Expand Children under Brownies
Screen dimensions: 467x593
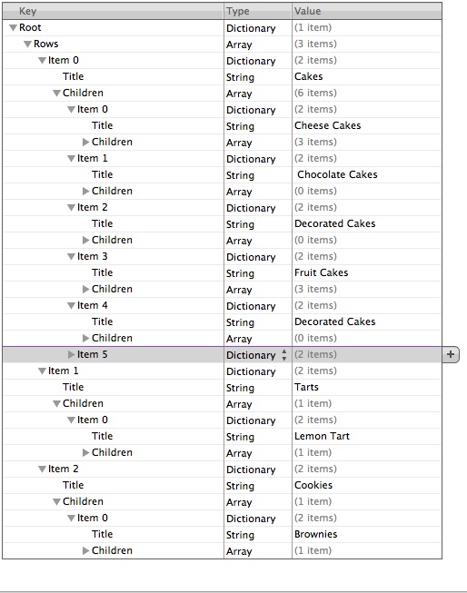point(86,550)
